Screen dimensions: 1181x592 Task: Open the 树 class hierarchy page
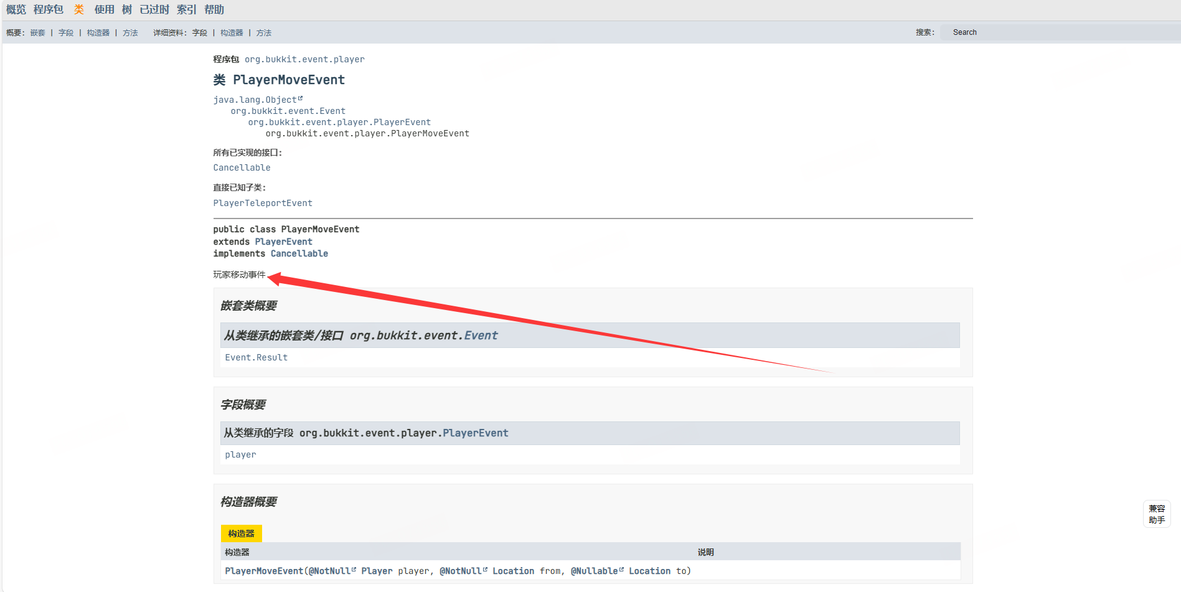(x=127, y=9)
